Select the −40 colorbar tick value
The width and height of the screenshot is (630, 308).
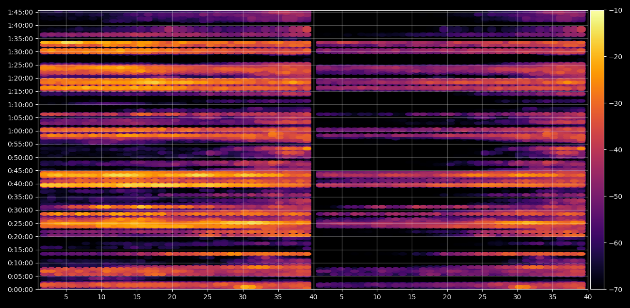(615, 150)
